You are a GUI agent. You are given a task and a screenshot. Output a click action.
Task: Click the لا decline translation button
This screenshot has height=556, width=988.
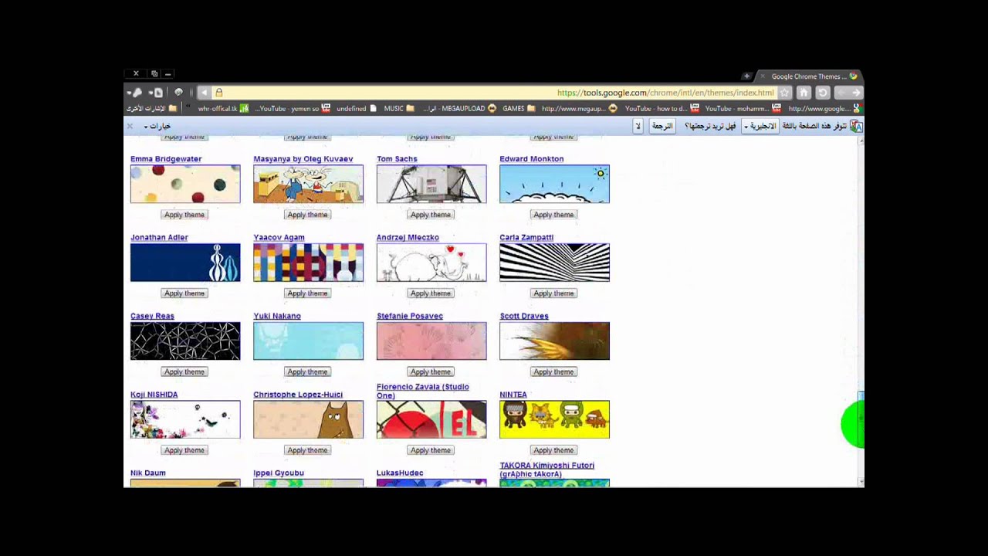[638, 126]
